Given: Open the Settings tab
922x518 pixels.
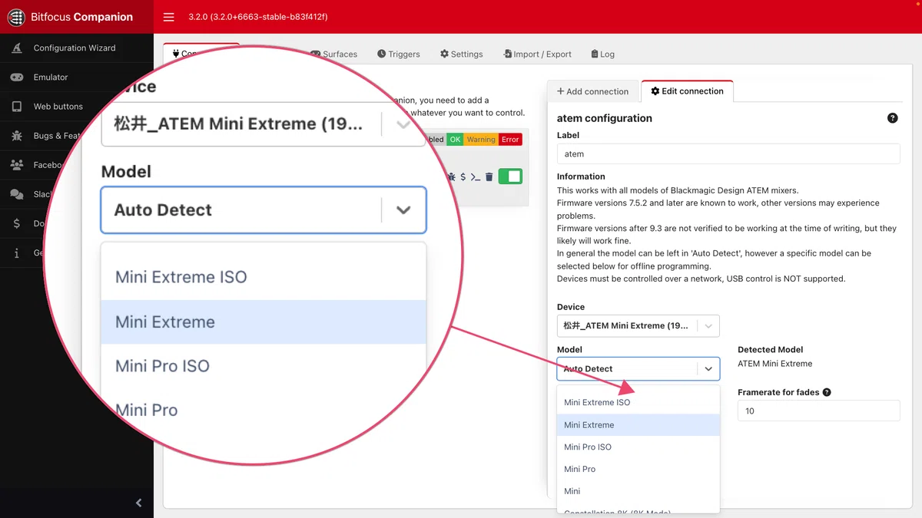Looking at the screenshot, I should [x=462, y=54].
